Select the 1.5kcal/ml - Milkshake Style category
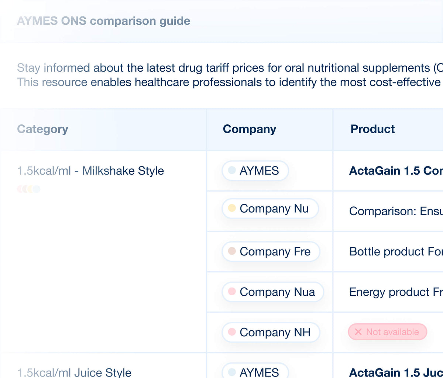 pos(90,171)
